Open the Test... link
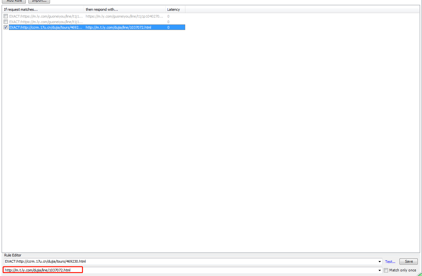The height and width of the screenshot is (276, 422). pos(390,262)
